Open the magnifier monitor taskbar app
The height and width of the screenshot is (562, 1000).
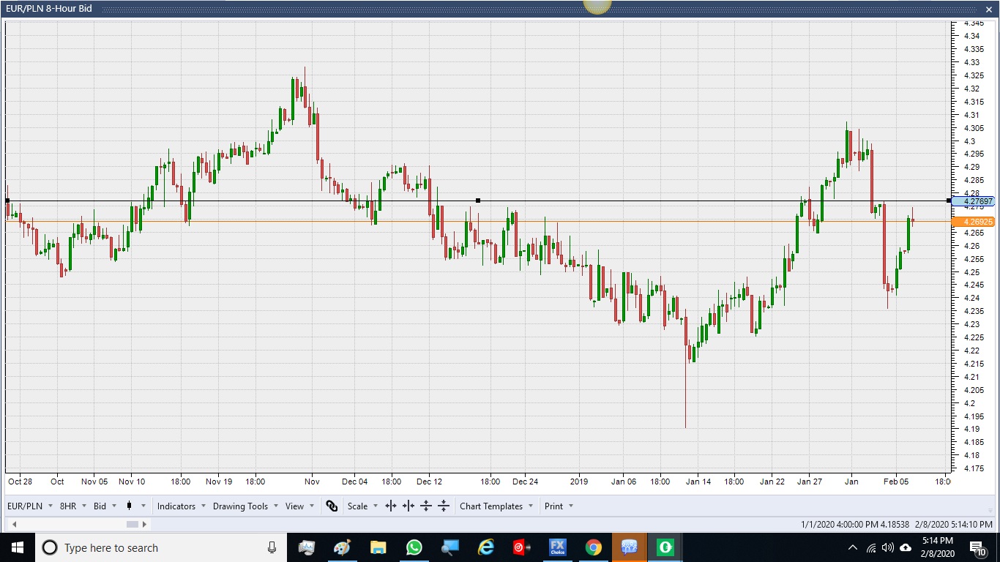coord(449,547)
